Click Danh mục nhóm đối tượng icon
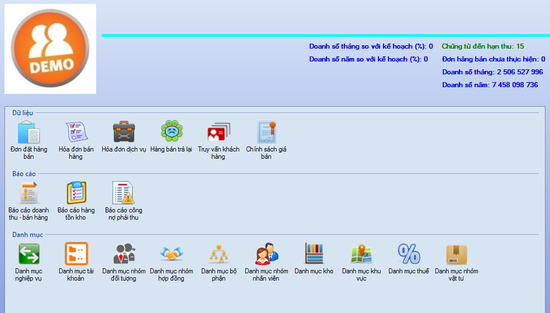The width and height of the screenshot is (550, 313). (124, 254)
